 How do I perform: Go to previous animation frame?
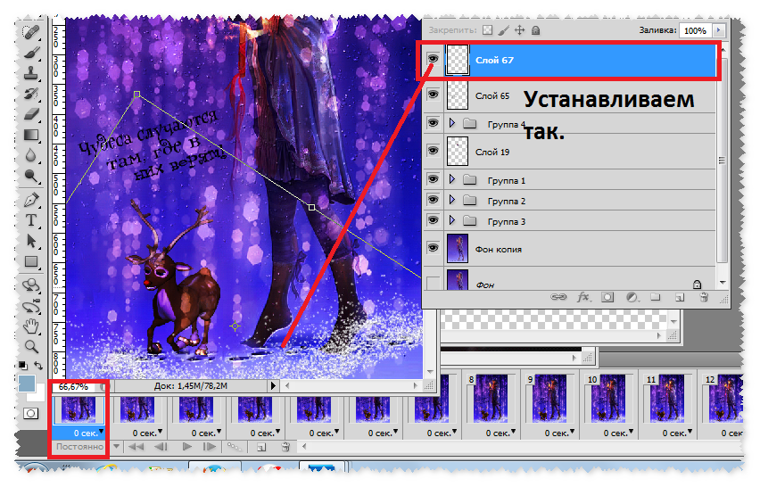161,446
